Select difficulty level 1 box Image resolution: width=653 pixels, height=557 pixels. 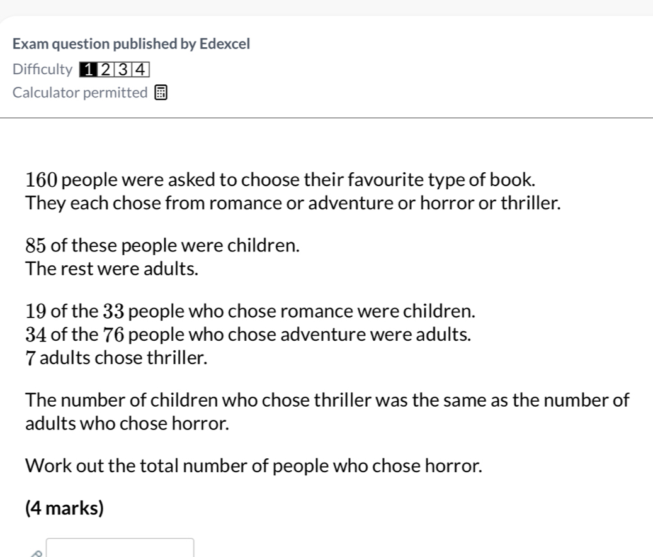(x=89, y=69)
